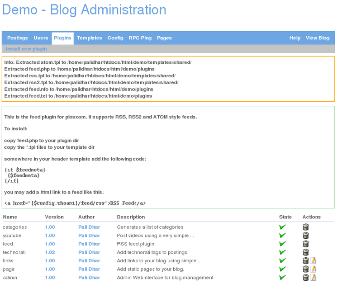Open the Help link
This screenshot has width=342, height=293.
(295, 38)
